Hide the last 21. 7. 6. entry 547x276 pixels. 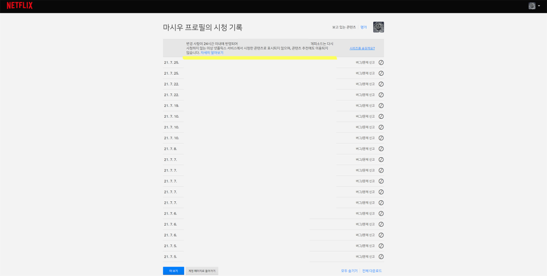point(381,235)
